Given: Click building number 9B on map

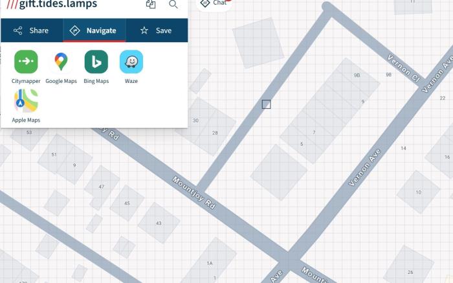Looking at the screenshot, I should (357, 75).
